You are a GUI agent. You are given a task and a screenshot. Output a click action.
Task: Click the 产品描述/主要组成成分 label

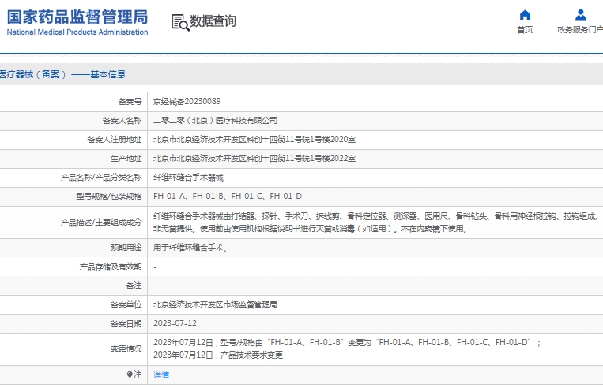[x=101, y=223]
